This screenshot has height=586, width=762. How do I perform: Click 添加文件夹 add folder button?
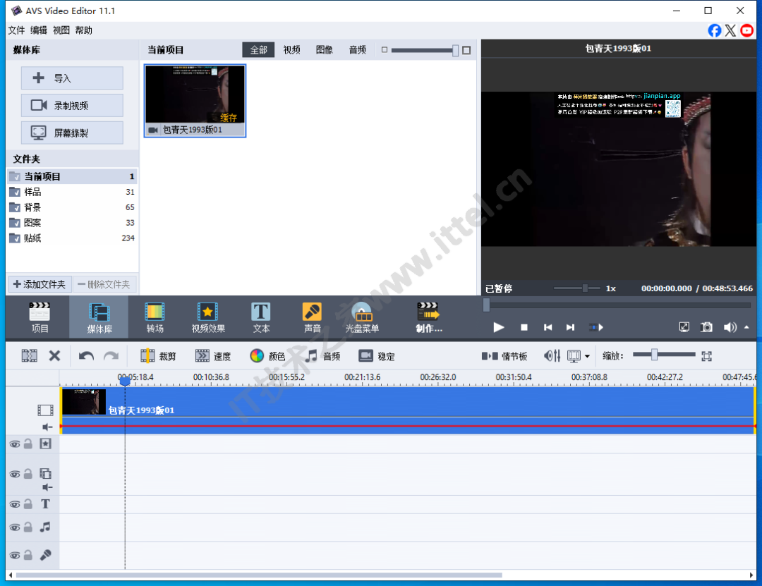pos(40,284)
